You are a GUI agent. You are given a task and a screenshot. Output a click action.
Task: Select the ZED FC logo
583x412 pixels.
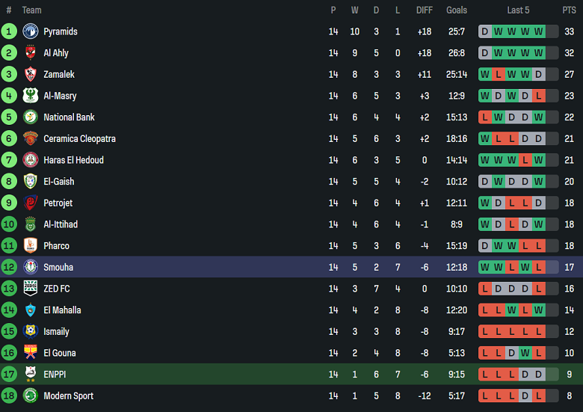click(x=31, y=289)
